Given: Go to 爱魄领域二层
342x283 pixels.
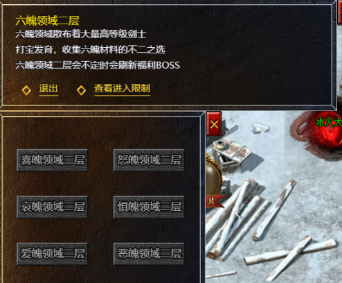Looking at the screenshot, I should pyautogui.click(x=53, y=254).
